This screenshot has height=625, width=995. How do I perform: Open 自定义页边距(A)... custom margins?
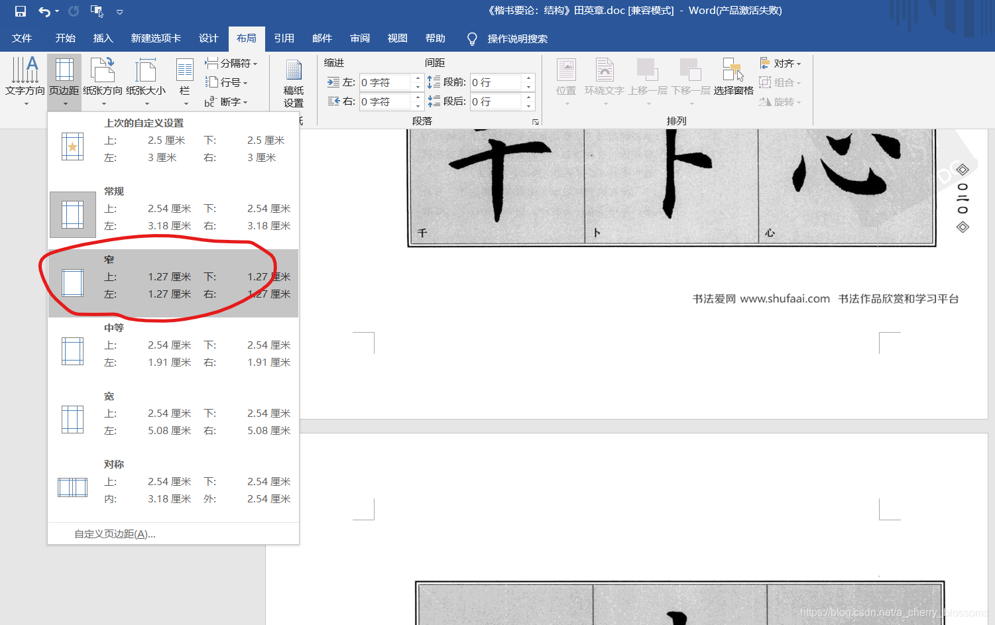point(173,534)
